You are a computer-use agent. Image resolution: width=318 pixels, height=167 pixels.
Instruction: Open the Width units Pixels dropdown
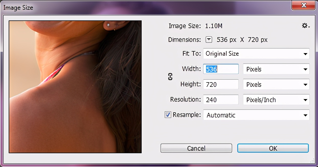(x=276, y=69)
